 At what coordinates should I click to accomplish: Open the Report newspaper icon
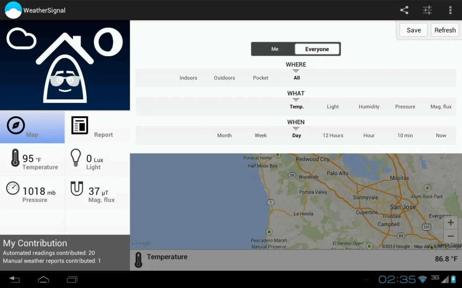point(80,125)
